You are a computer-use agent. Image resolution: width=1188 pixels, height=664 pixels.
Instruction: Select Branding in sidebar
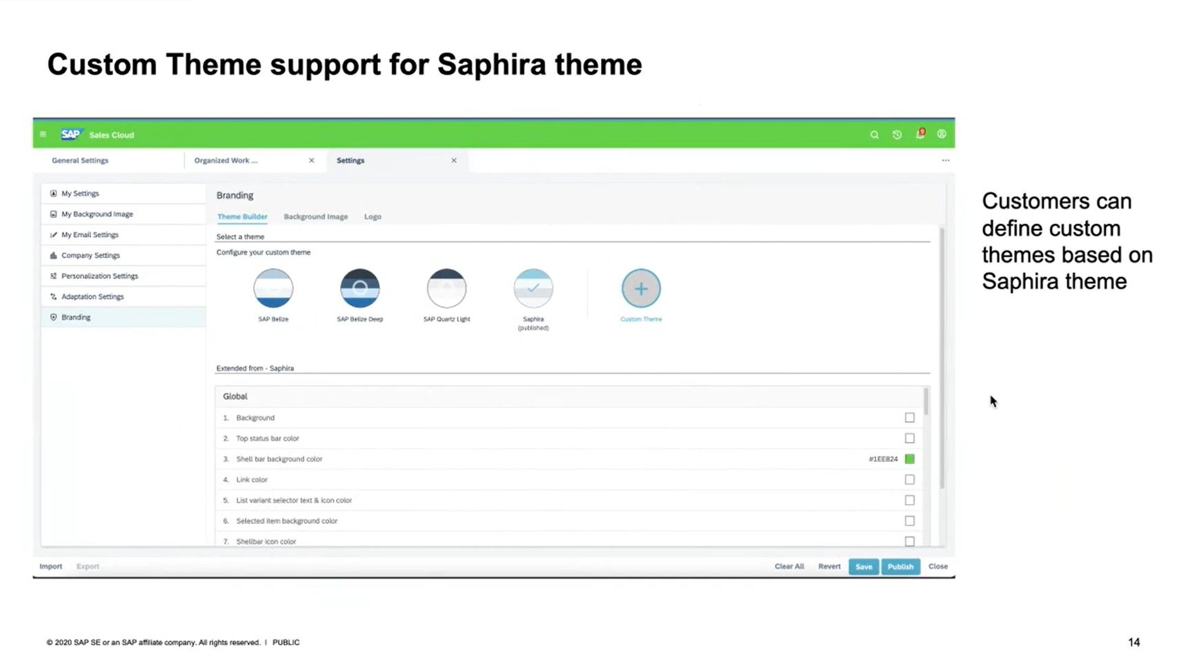[123, 317]
